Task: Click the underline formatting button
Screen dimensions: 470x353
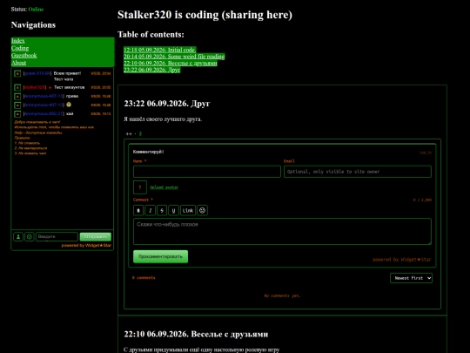Action: tap(173, 210)
